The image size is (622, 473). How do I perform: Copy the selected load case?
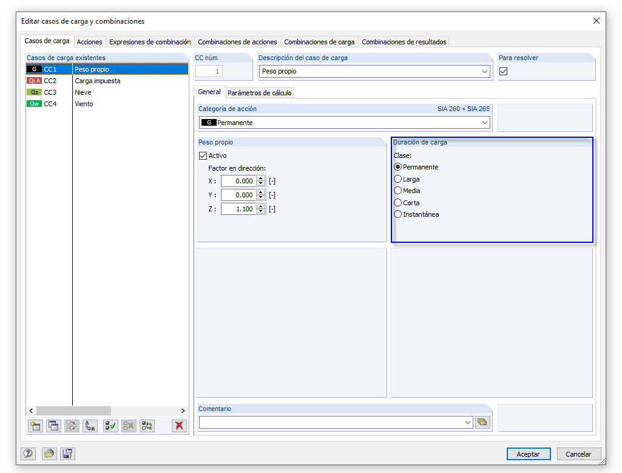53,426
